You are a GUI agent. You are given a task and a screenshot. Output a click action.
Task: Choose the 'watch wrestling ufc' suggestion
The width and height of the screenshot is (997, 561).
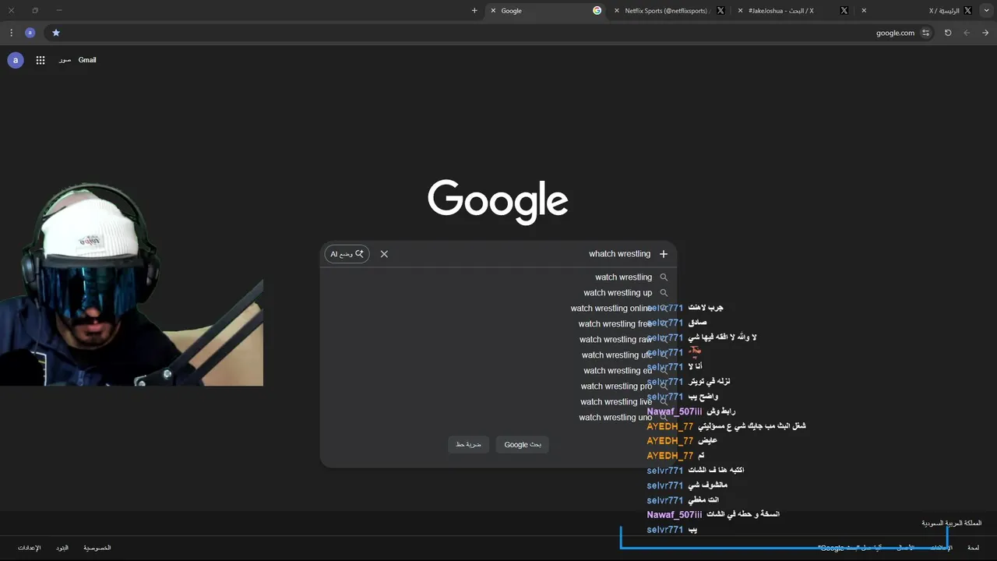tap(498, 355)
